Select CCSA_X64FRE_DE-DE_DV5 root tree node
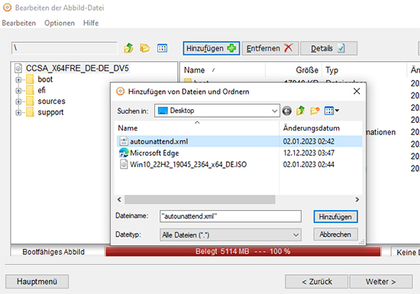The height and width of the screenshot is (294, 420). tap(77, 68)
